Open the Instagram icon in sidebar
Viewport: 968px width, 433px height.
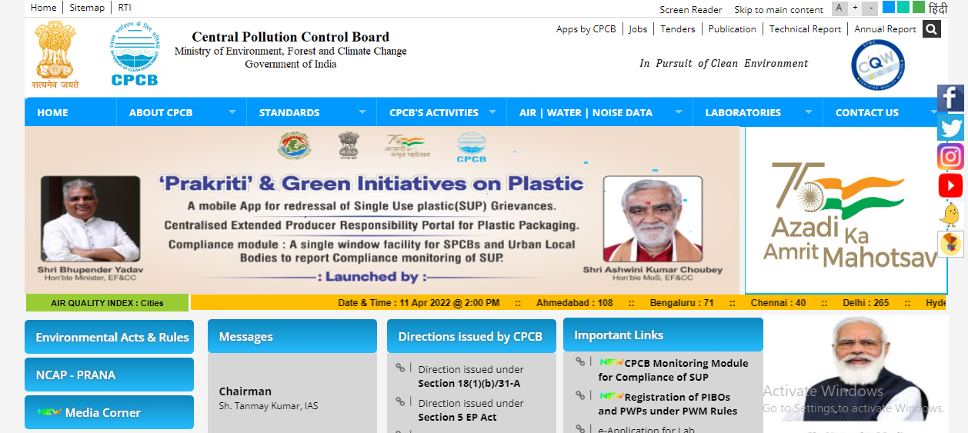[x=950, y=156]
